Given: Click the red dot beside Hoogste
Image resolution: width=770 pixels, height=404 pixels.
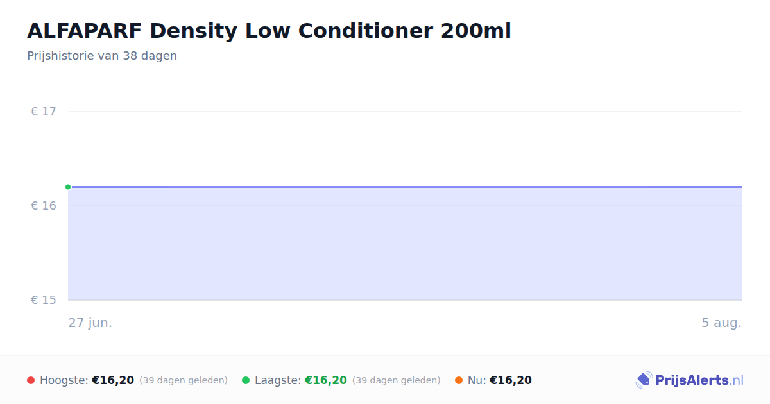Looking at the screenshot, I should point(31,380).
